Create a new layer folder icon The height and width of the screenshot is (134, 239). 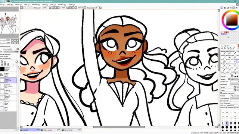[5, 61]
